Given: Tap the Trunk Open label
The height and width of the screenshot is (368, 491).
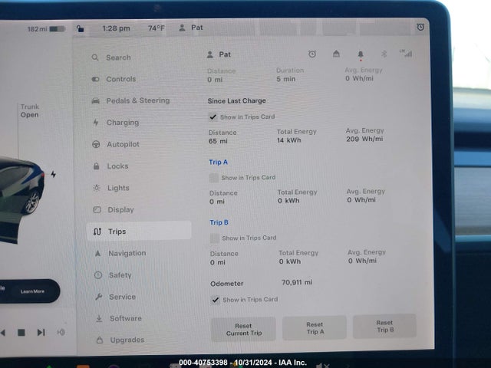Looking at the screenshot, I should click(30, 110).
